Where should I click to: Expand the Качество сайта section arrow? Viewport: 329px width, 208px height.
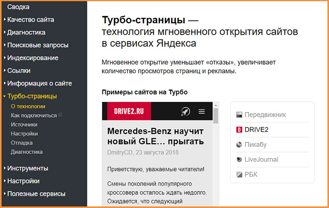coord(4,20)
